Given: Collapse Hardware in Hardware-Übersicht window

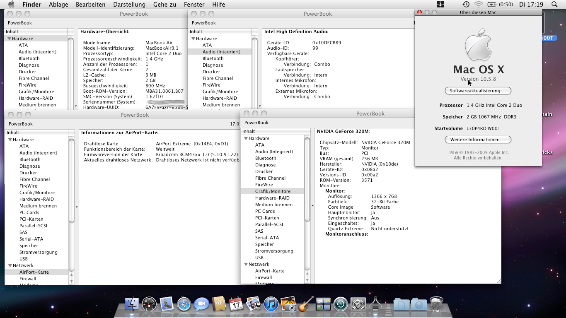Looking at the screenshot, I should (9, 39).
